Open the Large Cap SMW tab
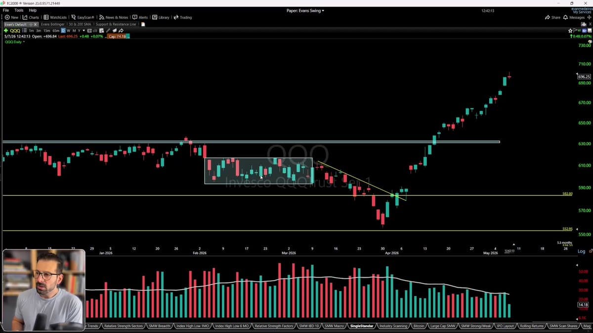The height and width of the screenshot is (333, 593). pos(443,326)
